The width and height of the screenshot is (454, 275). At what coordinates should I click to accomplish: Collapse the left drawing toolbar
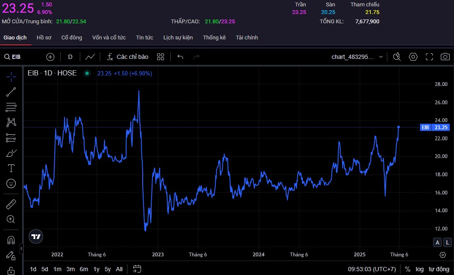pos(22,248)
